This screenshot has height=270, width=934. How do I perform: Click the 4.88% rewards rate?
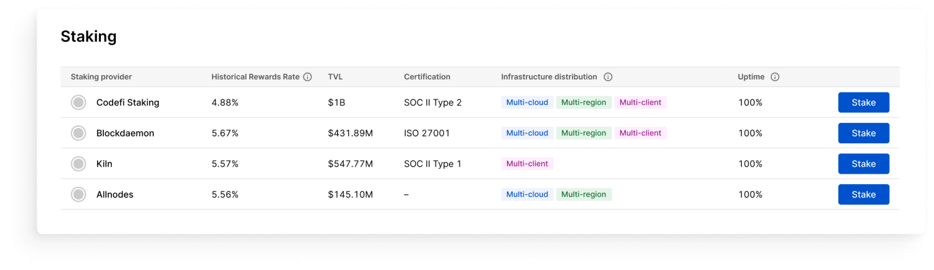coord(225,103)
